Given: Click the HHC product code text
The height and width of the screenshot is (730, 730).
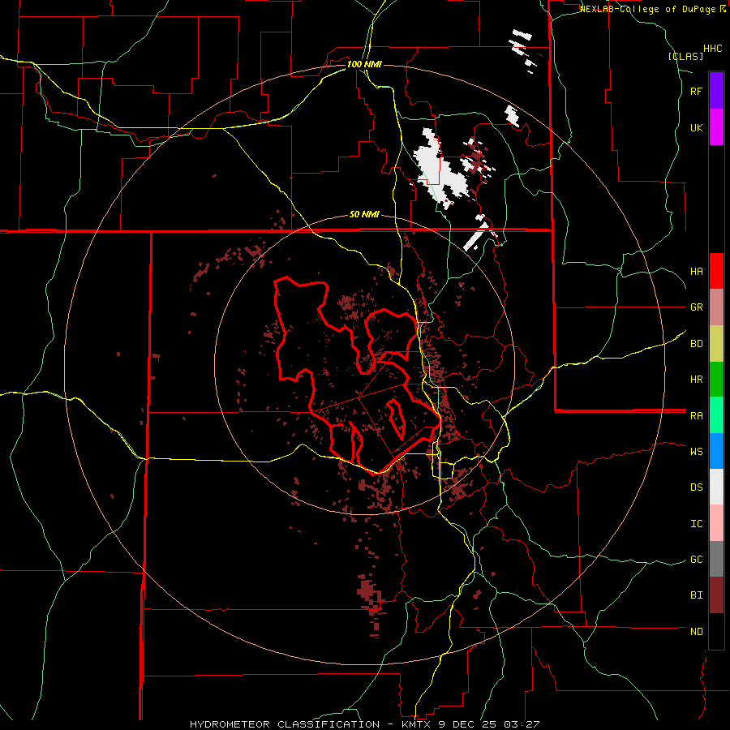Looking at the screenshot, I should 713,49.
